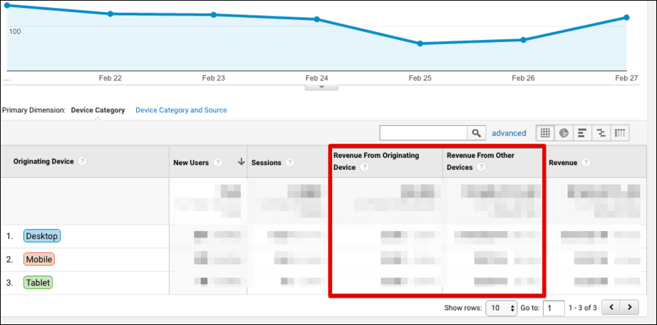Select the data table view icon
This screenshot has height=325, width=657.
545,133
